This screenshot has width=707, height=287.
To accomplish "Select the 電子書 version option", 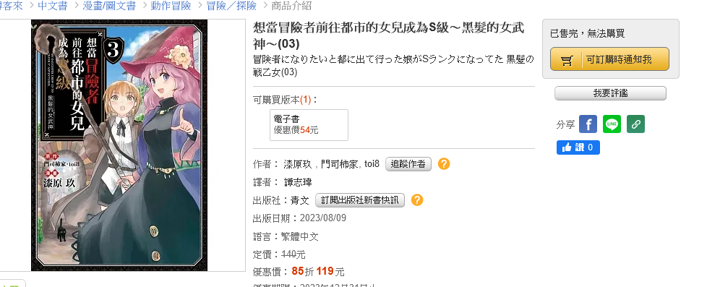I will (309, 125).
